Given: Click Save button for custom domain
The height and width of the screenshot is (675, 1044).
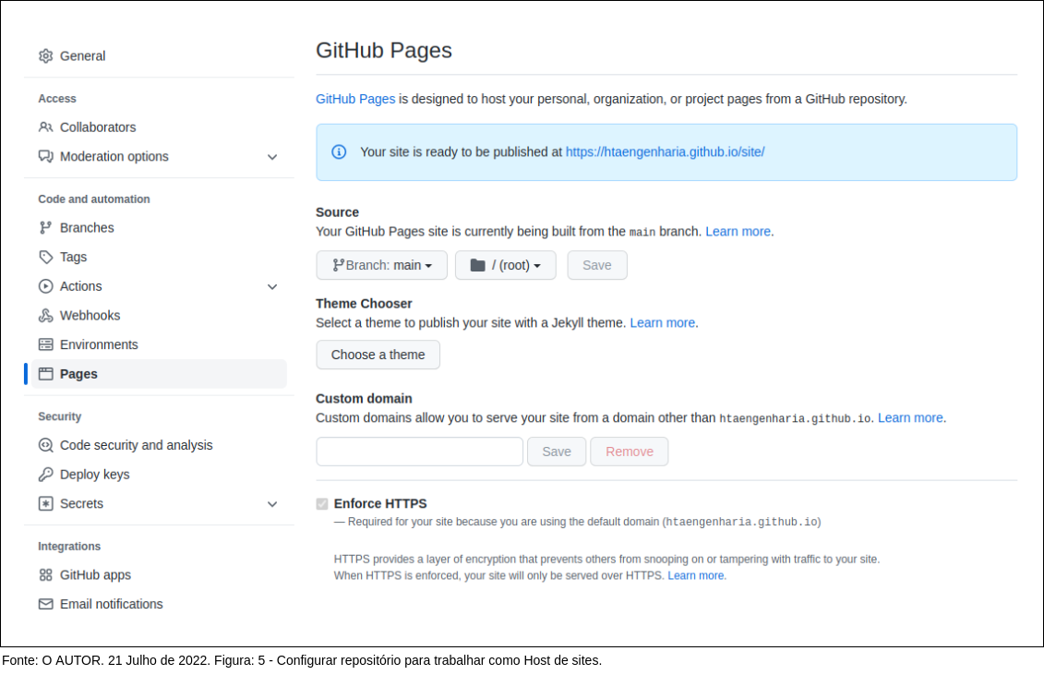Looking at the screenshot, I should [x=556, y=452].
